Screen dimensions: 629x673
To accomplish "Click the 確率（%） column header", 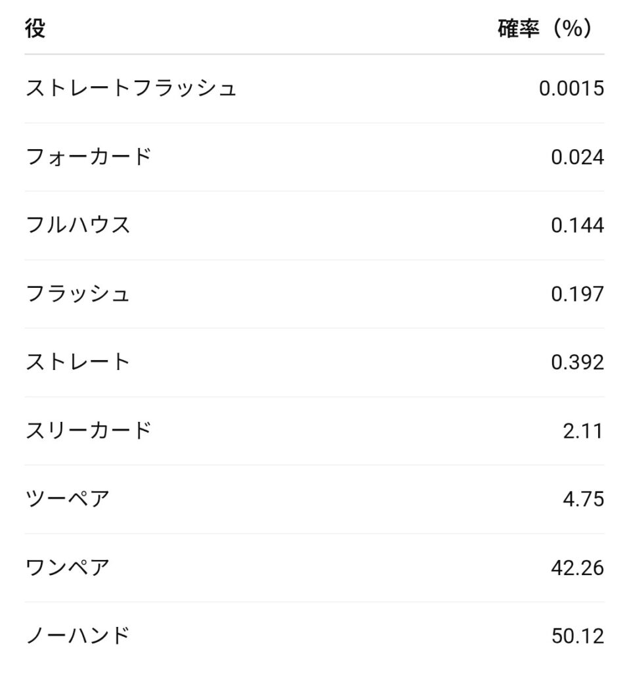I will coord(545,30).
